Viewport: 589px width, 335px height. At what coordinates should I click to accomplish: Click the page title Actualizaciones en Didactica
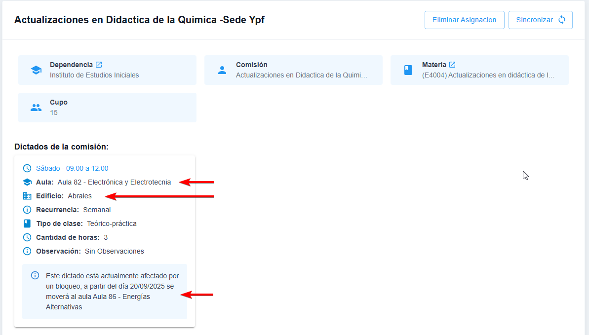(x=139, y=20)
